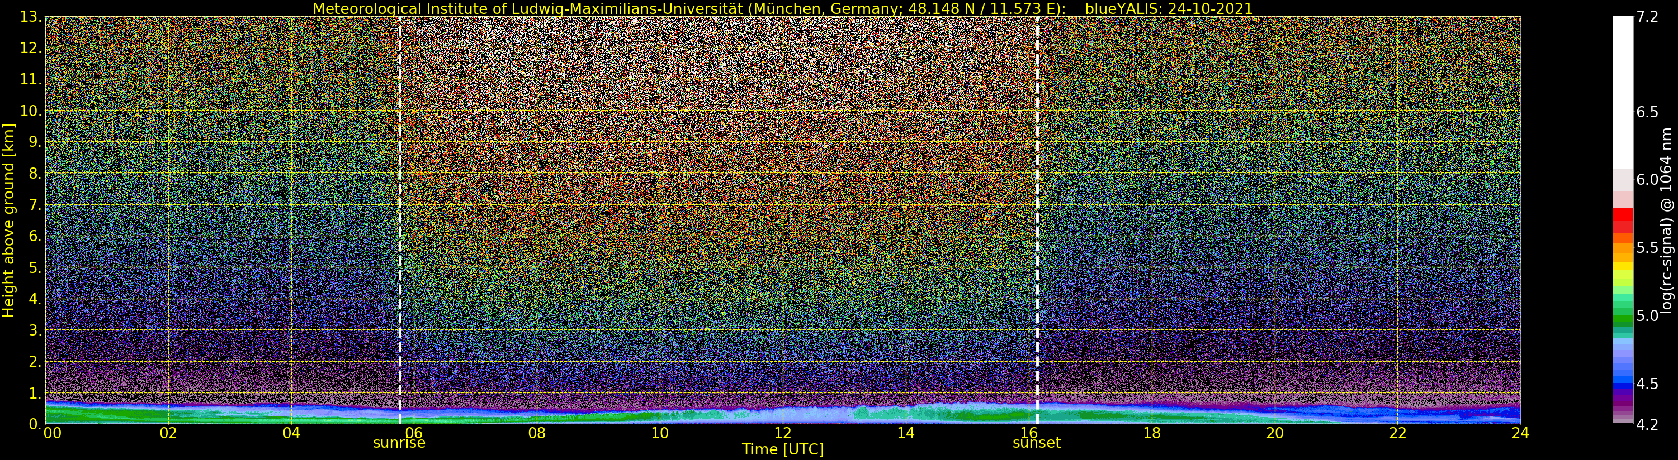The width and height of the screenshot is (1678, 460).
Task: Select the white dashed sunset line
Action: click(1037, 220)
